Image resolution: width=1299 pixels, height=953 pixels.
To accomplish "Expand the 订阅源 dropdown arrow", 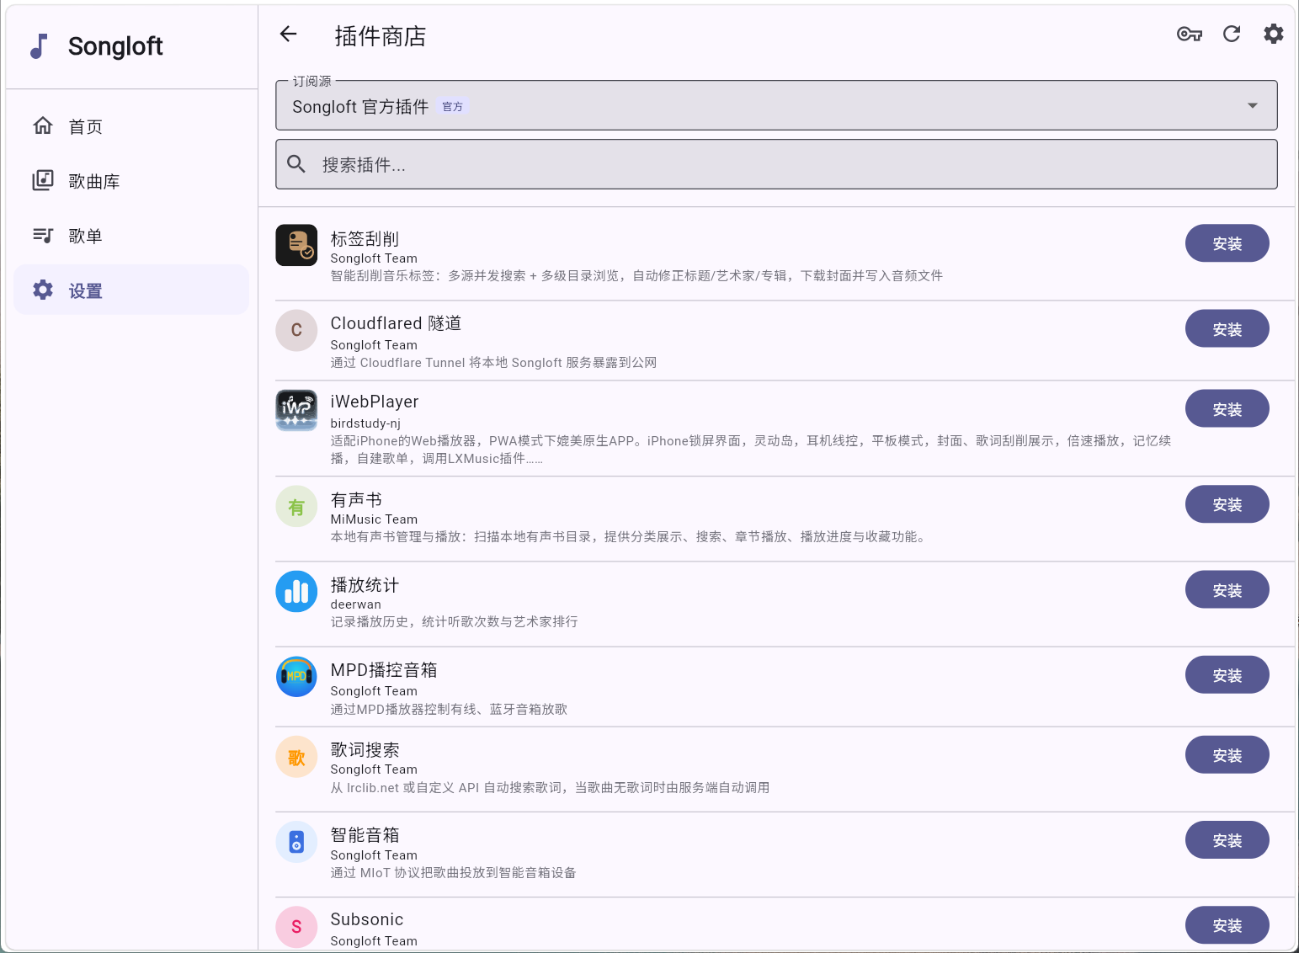I will (1253, 105).
